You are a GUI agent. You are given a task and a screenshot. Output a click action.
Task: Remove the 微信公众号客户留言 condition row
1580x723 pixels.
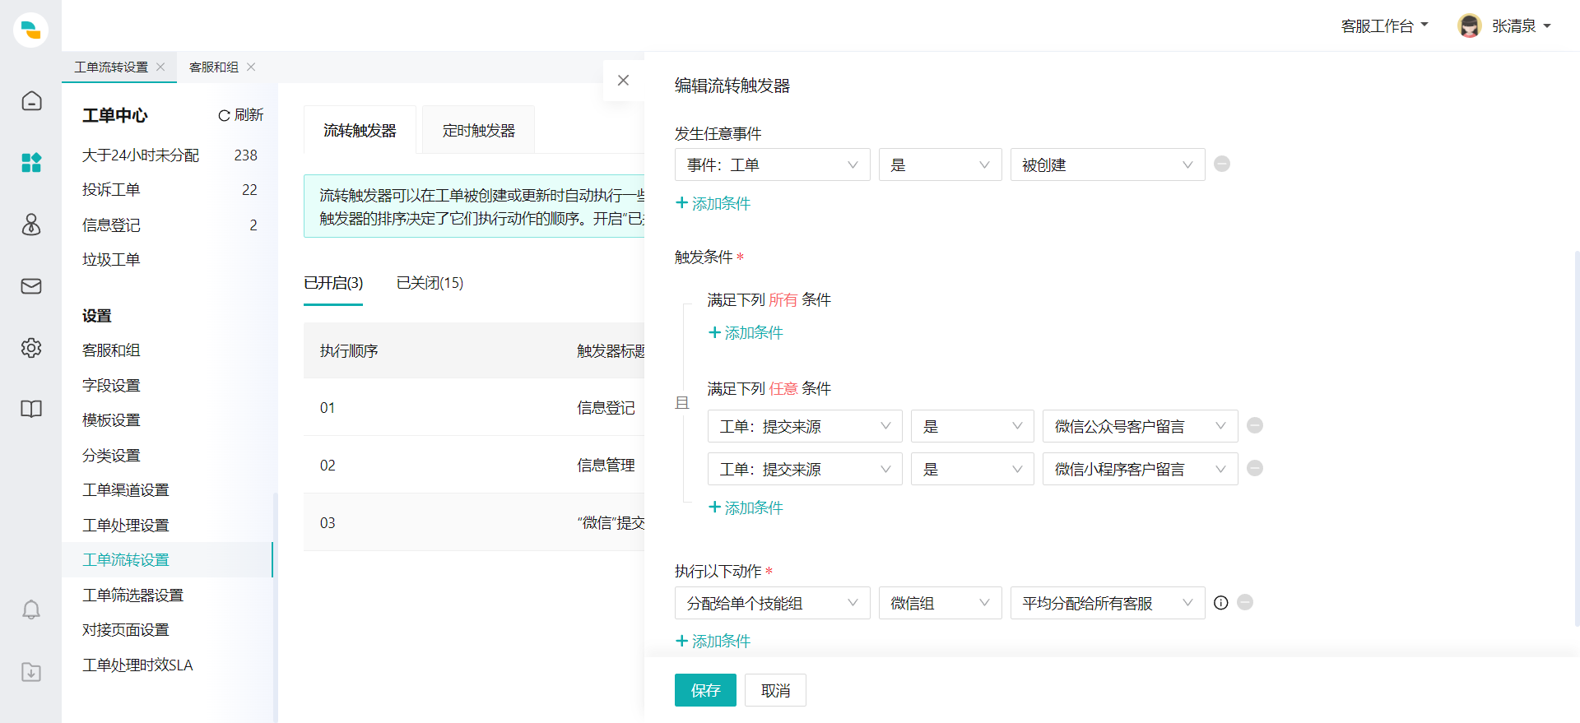(x=1255, y=425)
